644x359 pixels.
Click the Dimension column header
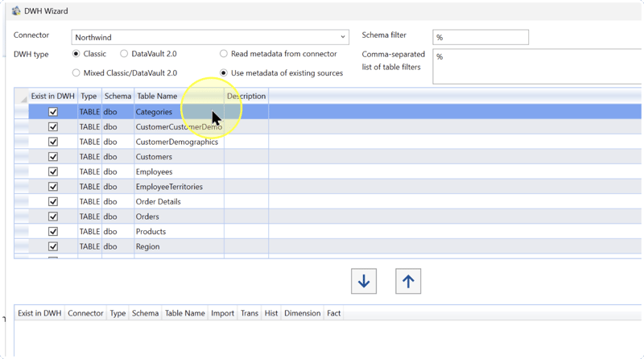pyautogui.click(x=303, y=313)
